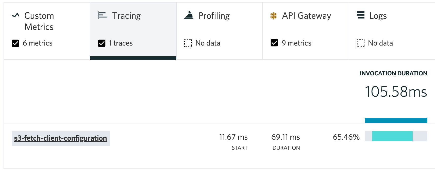
Task: Click the 65.46% percentage value
Action: [x=346, y=137]
